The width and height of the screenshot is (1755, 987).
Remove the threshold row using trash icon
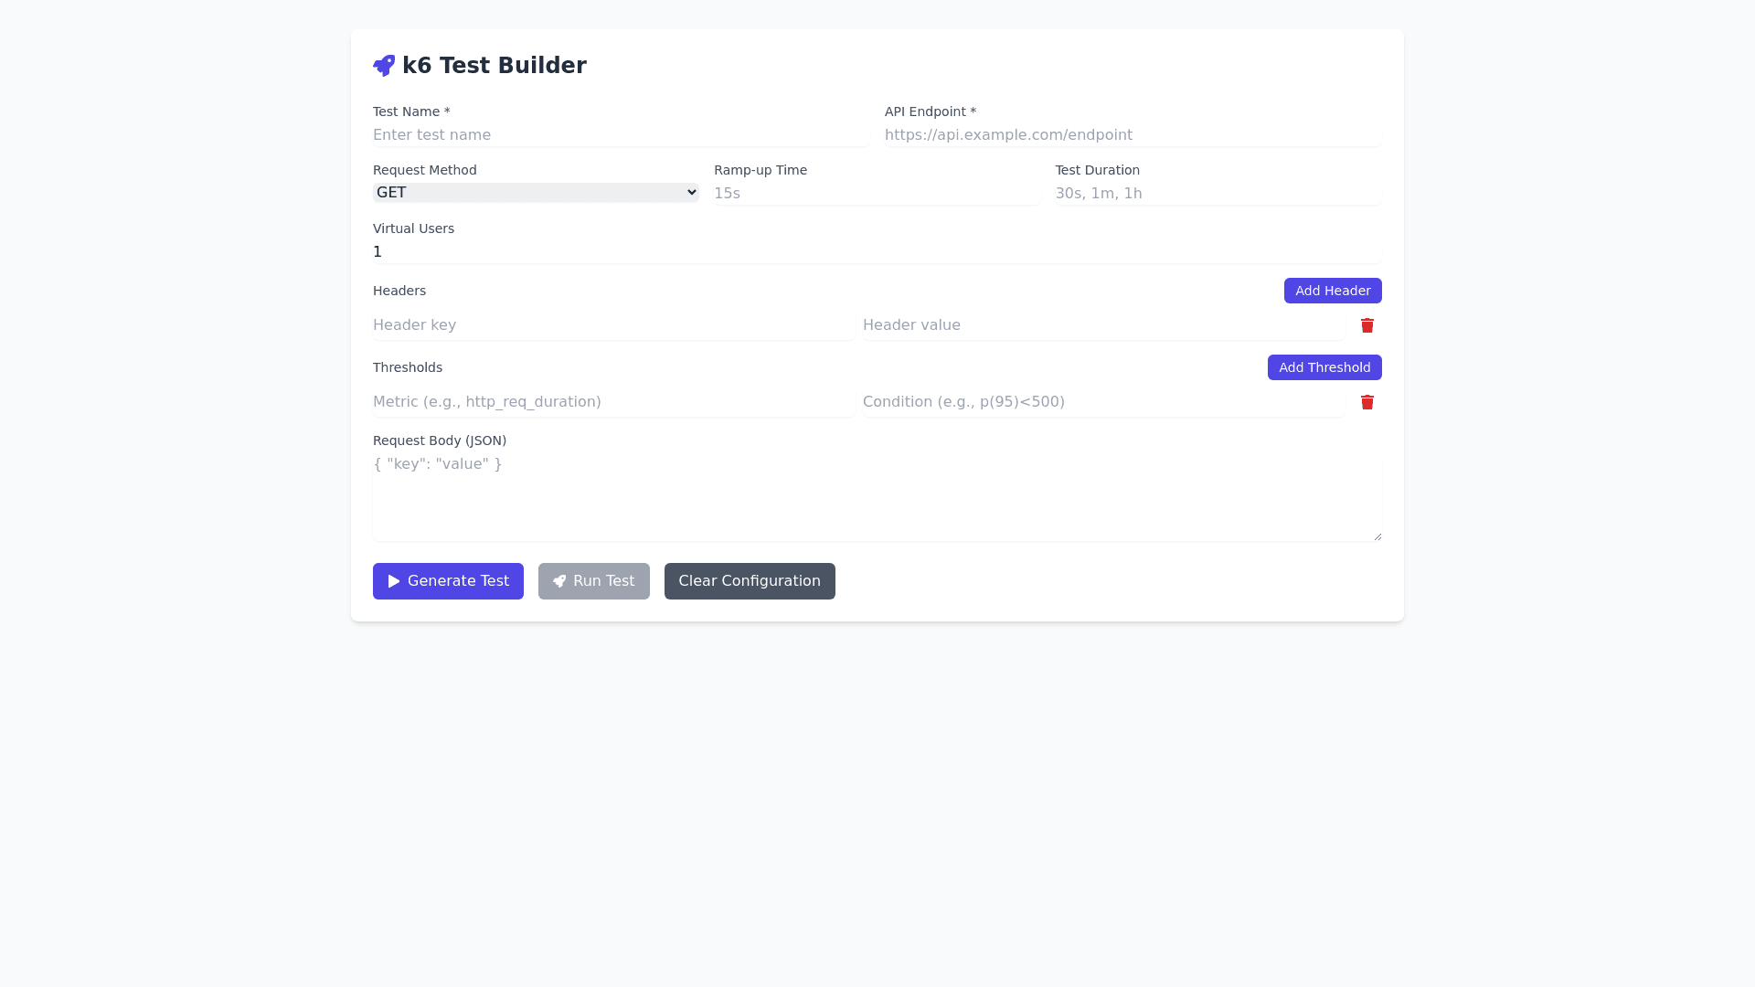(1367, 402)
